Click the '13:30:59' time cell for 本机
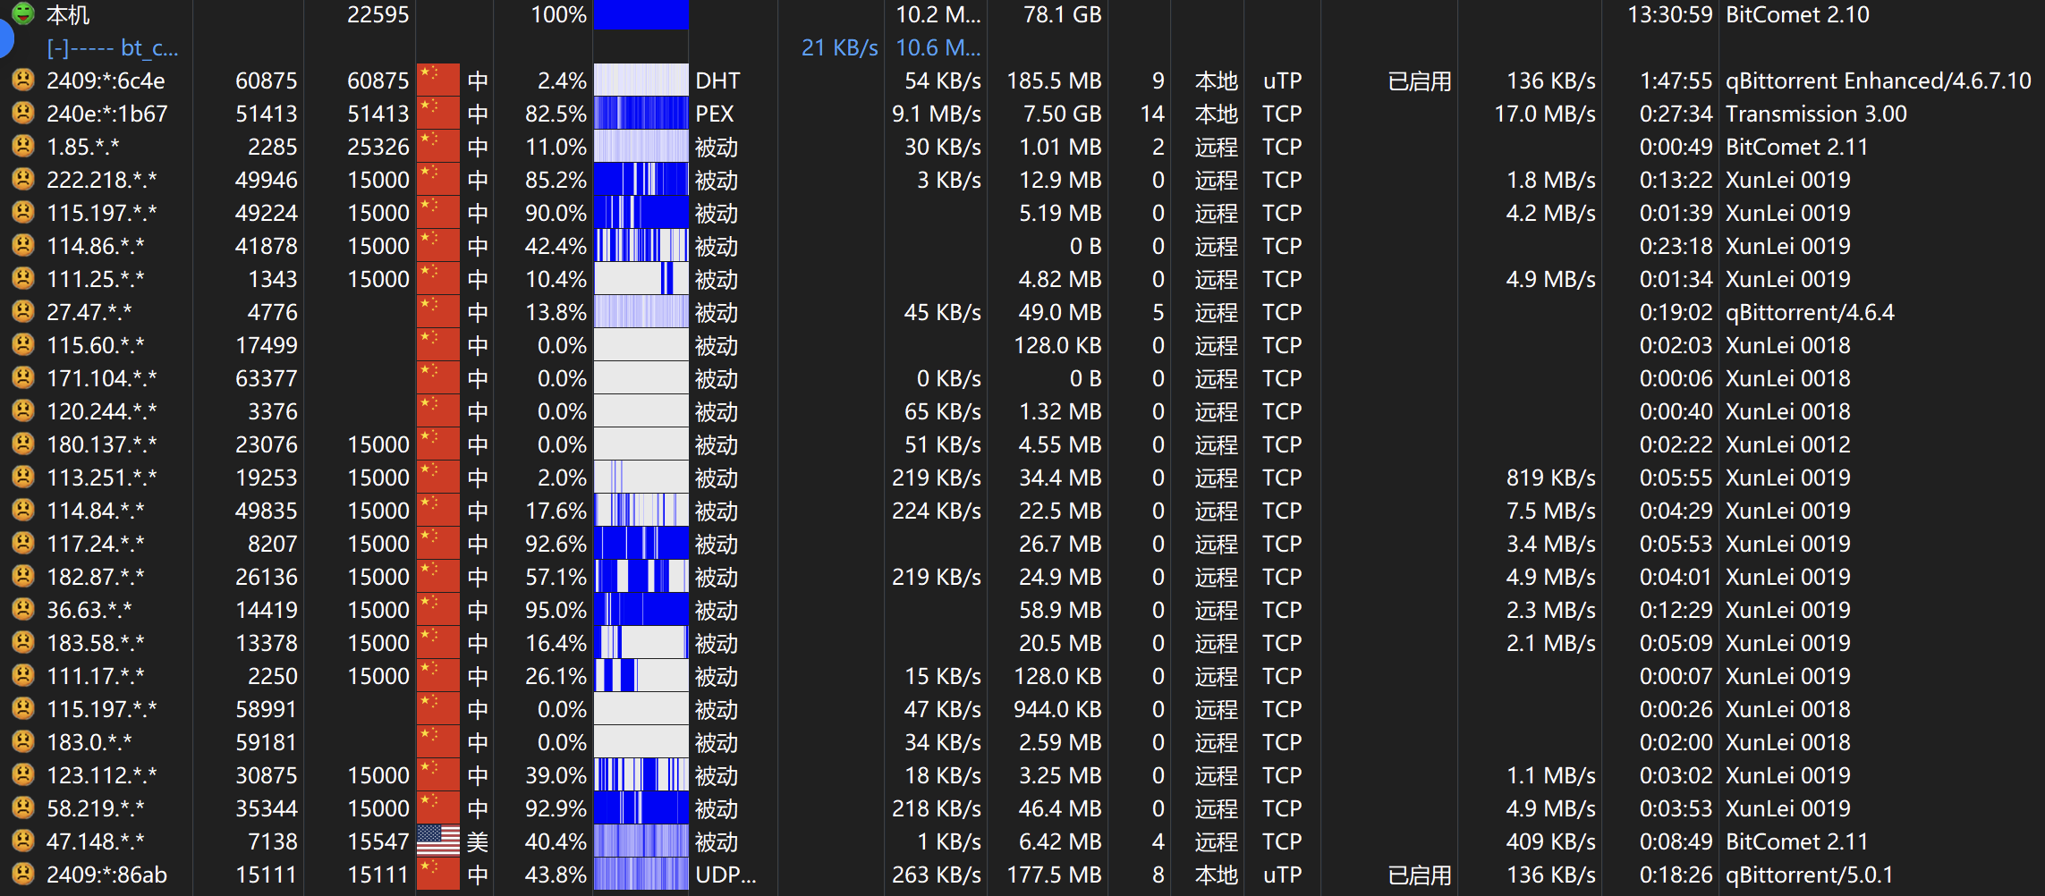Screen dimensions: 2045x896 click(x=1669, y=14)
